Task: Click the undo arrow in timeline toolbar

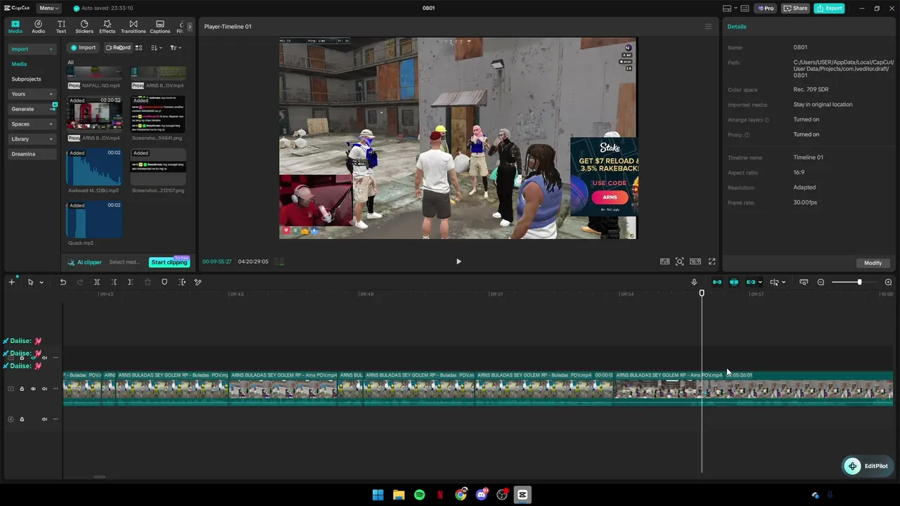Action: [x=63, y=282]
